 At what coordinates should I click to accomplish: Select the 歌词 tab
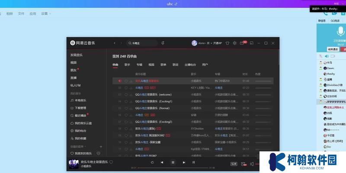coord(176,64)
